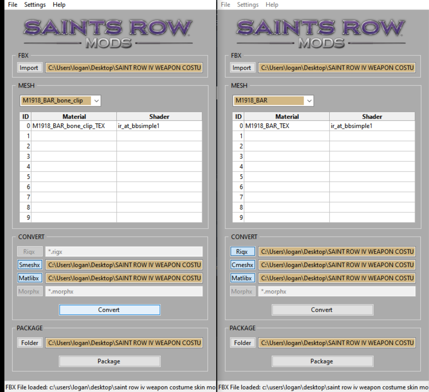This screenshot has width=429, height=392.
Task: Select the M1918_BAR_TEX material cell
Action: [287, 126]
